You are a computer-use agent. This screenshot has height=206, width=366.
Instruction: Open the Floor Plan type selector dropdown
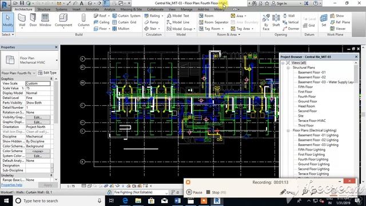click(x=57, y=60)
